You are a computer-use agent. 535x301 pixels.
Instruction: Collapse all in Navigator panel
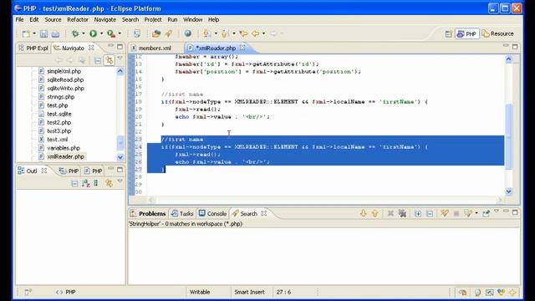pos(98,60)
